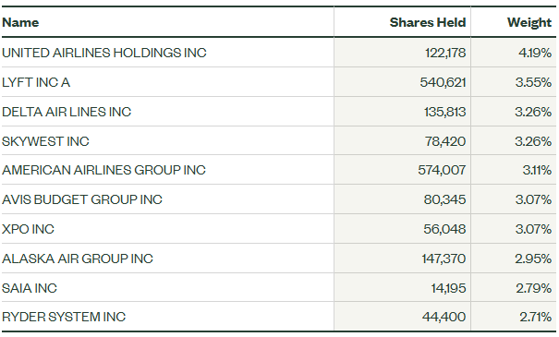Screen dimensions: 559x337
Task: Click shares held value 122,178
Action: [445, 53]
